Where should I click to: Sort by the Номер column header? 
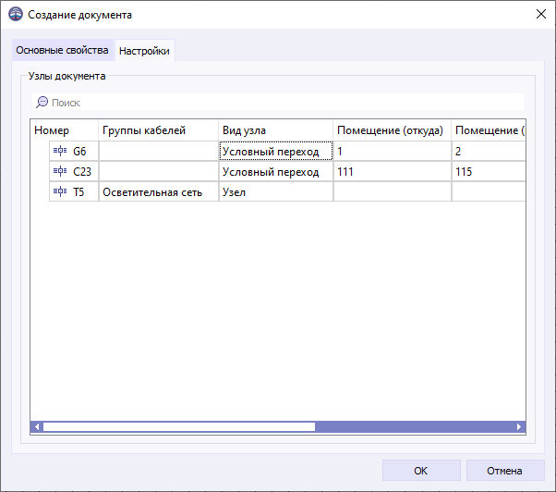point(64,130)
